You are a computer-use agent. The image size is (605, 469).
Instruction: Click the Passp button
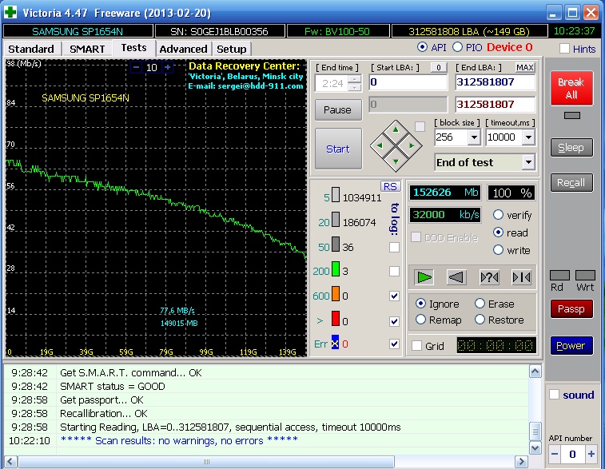click(571, 308)
